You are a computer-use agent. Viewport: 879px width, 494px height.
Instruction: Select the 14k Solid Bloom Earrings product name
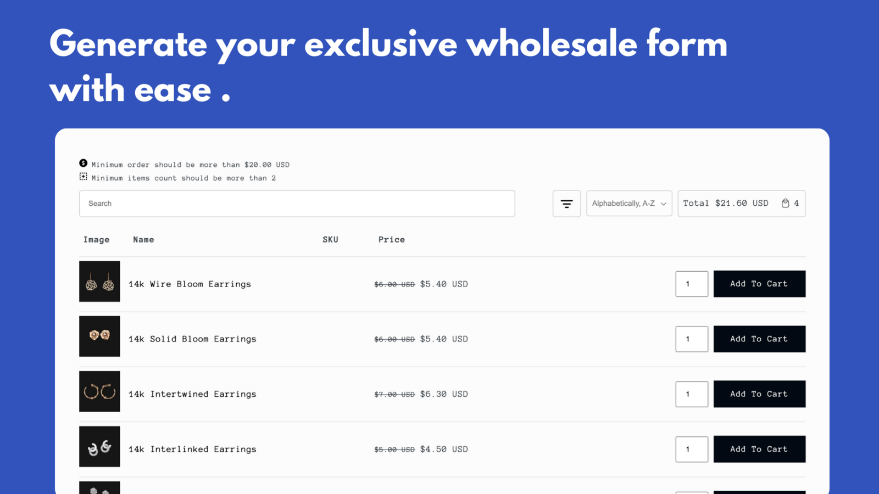pos(192,339)
